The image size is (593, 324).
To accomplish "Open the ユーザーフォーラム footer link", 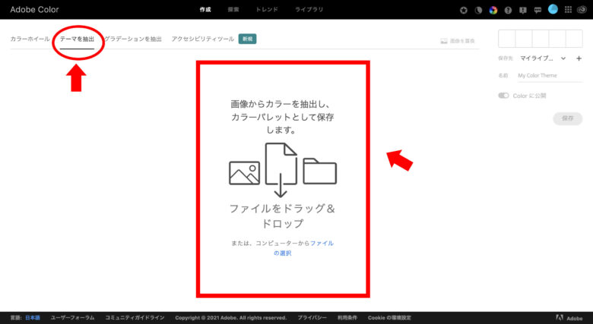I will click(73, 318).
